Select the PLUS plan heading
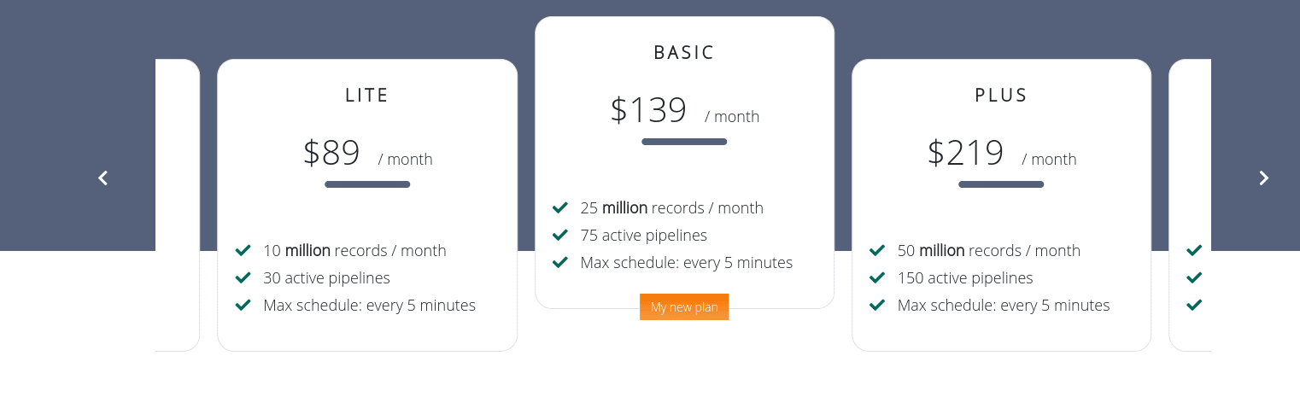Image resolution: width=1300 pixels, height=414 pixels. (1001, 96)
